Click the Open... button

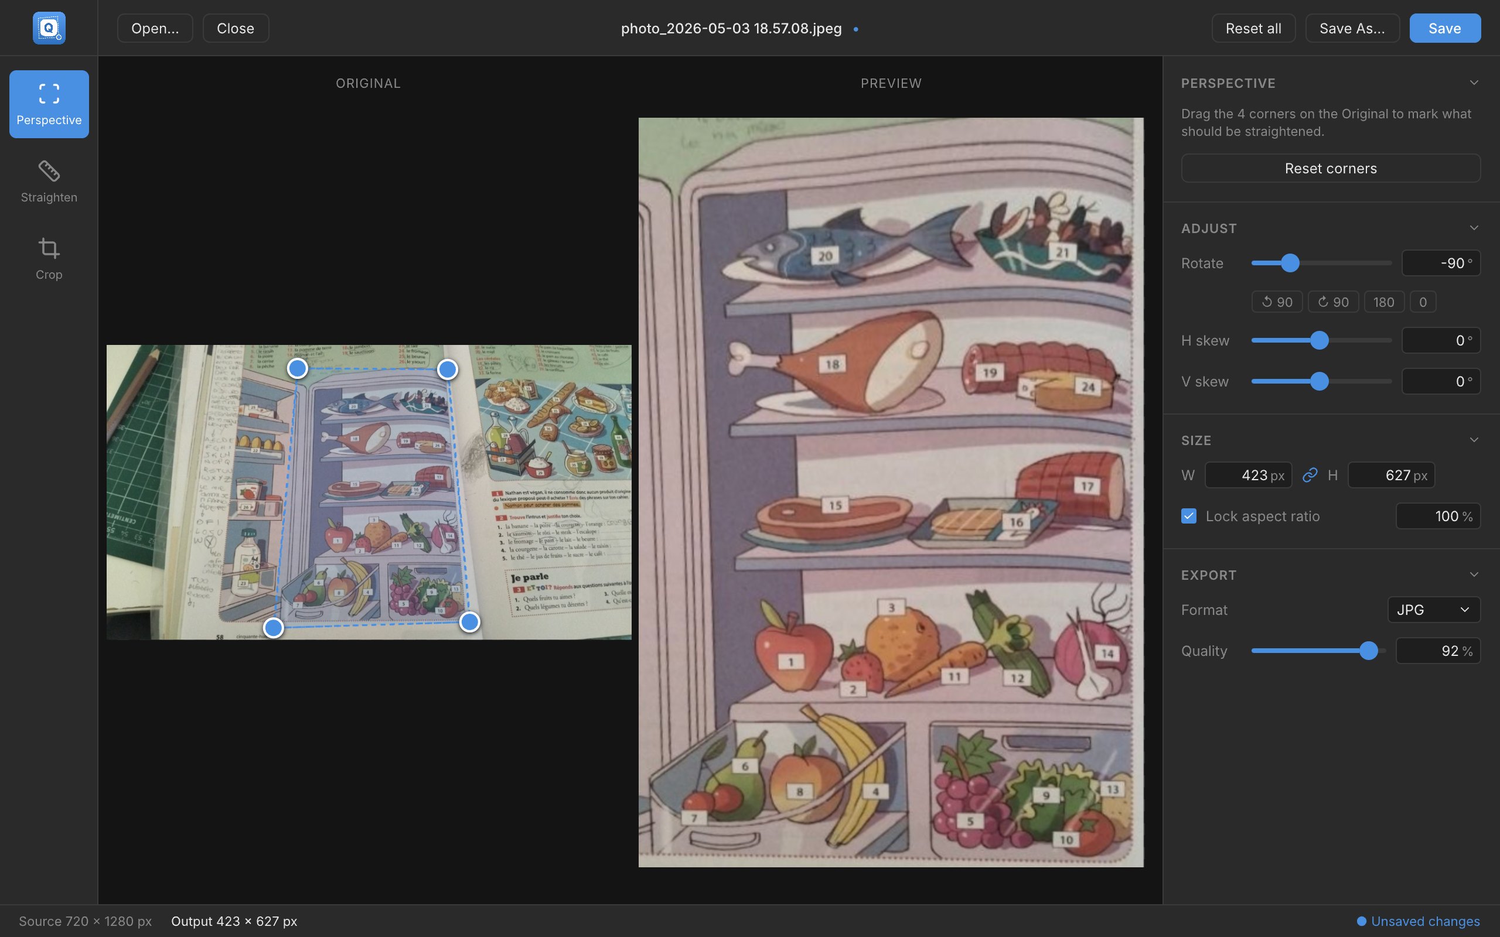coord(155,29)
